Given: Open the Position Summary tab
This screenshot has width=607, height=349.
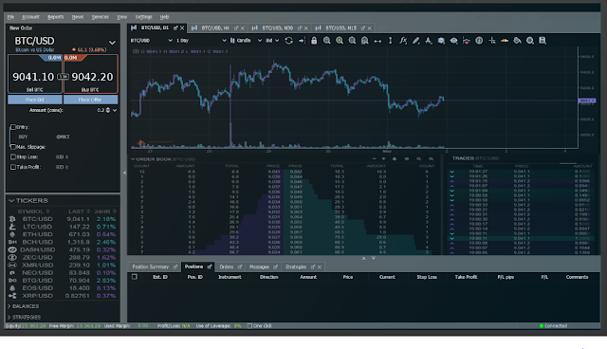Looking at the screenshot, I should [x=151, y=267].
